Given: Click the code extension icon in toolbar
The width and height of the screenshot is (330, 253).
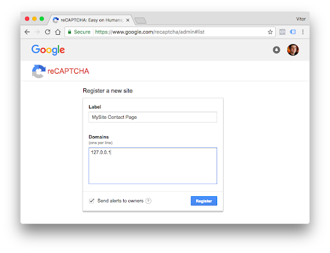Looking at the screenshot, I should click(x=282, y=32).
